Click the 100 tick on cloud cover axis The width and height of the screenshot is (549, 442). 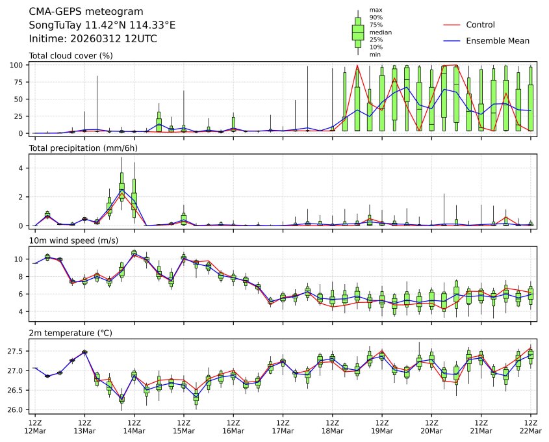pos(18,65)
